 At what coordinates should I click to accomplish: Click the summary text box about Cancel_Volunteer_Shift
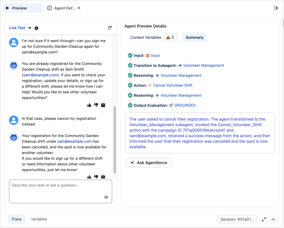coord(200,133)
